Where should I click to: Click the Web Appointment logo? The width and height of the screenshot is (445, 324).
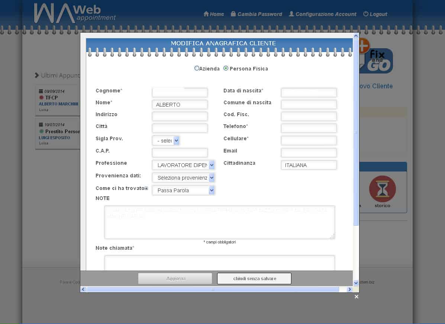[74, 14]
